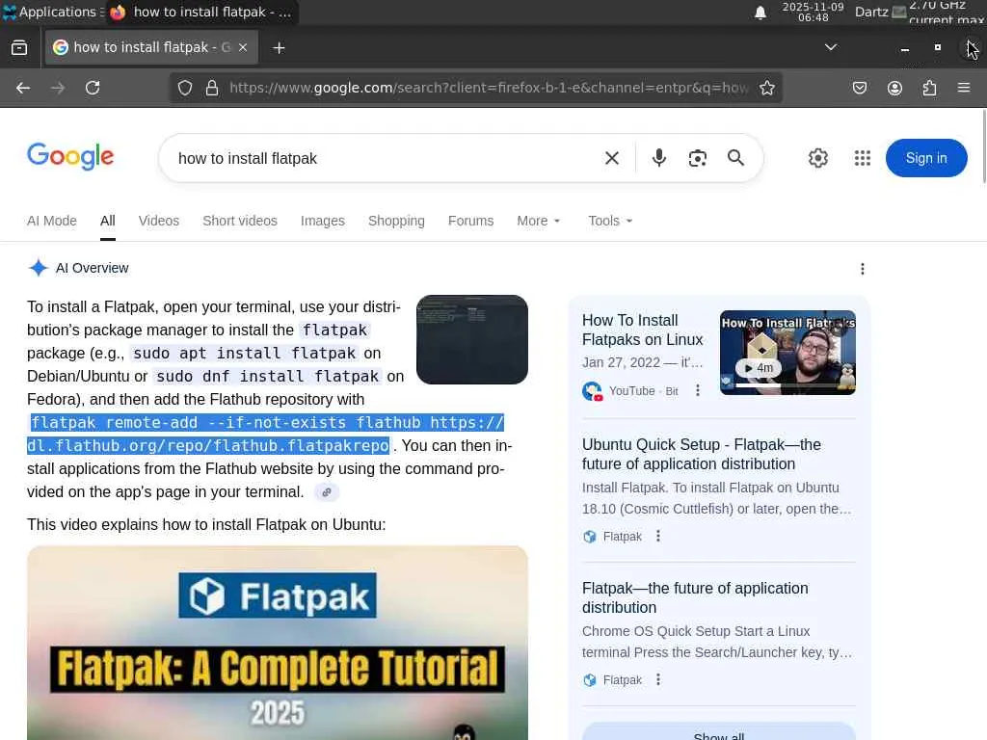
Task: Click the forward navigation arrow
Action: [58, 88]
